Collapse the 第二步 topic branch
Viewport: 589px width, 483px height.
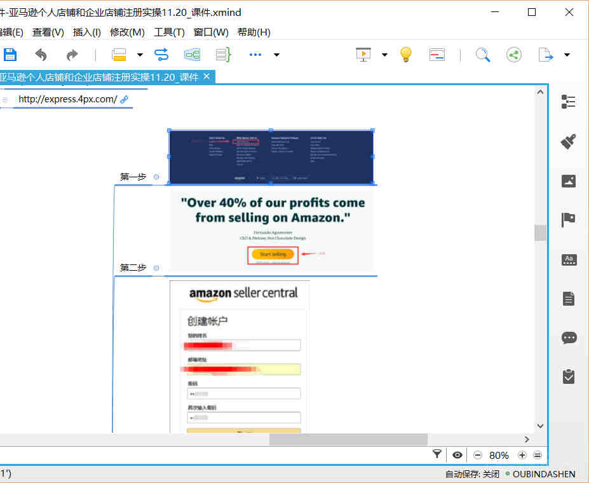point(156,268)
